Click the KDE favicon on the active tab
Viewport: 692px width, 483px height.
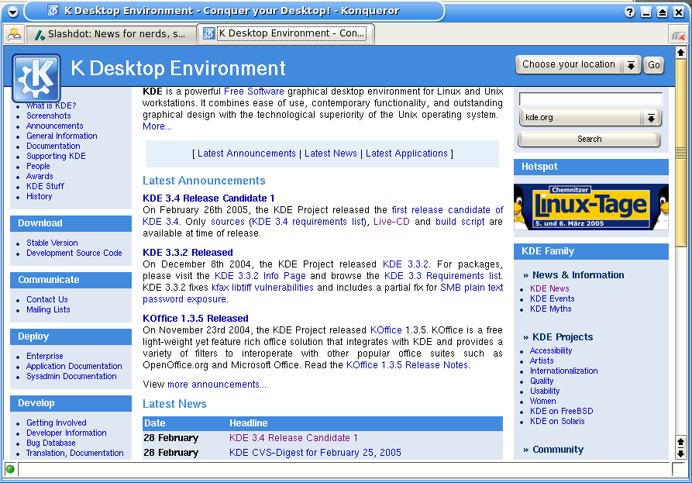pos(208,33)
